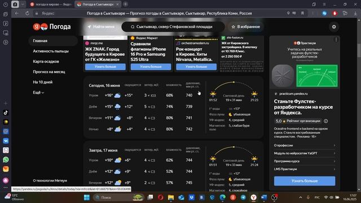This screenshot has width=361, height=203.
Task: Open the downloads arrow icon
Action: tap(355, 14)
